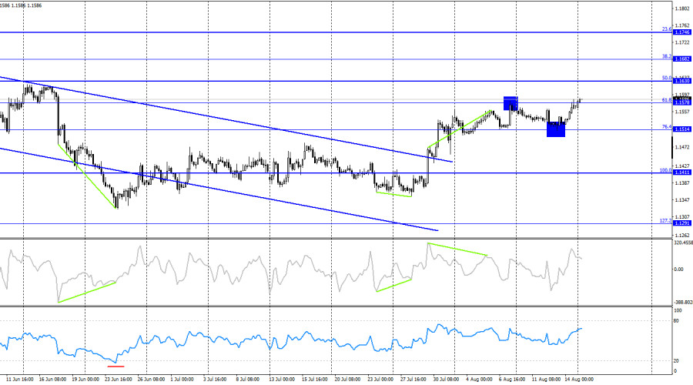
Task: Select the 23.6 Fibonacci level label
Action: [x=667, y=29]
